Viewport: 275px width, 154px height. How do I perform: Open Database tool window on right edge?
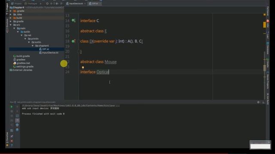(x=268, y=48)
